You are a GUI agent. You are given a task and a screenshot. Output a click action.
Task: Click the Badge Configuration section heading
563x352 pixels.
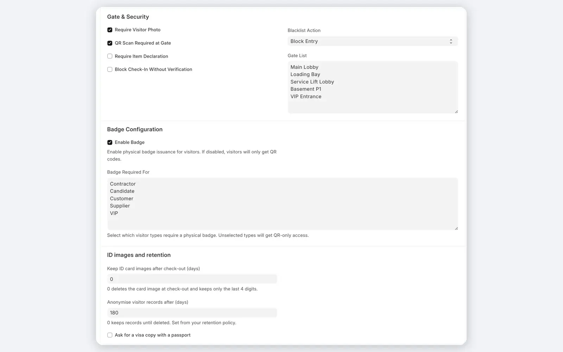point(135,130)
